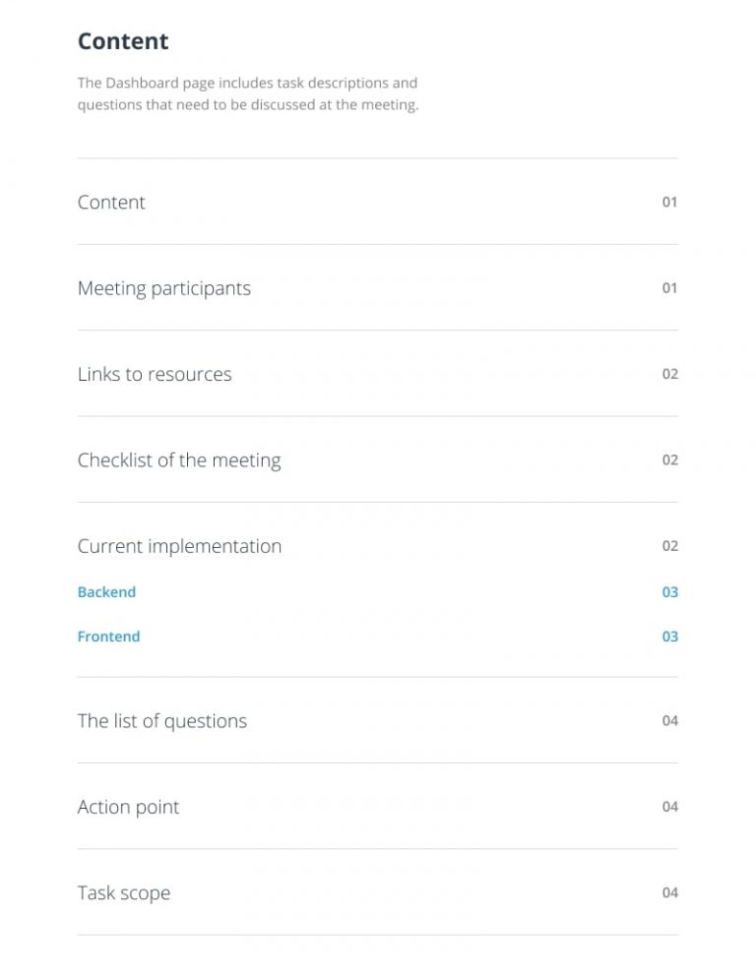Click page number 04 beside Action point

pyautogui.click(x=669, y=808)
